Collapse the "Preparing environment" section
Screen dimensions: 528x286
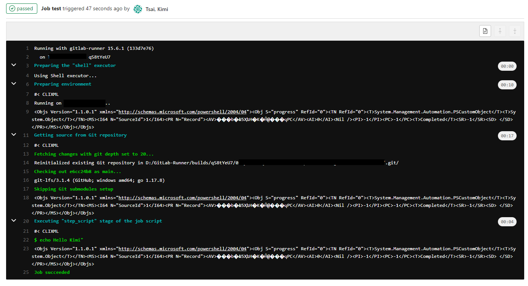click(14, 83)
